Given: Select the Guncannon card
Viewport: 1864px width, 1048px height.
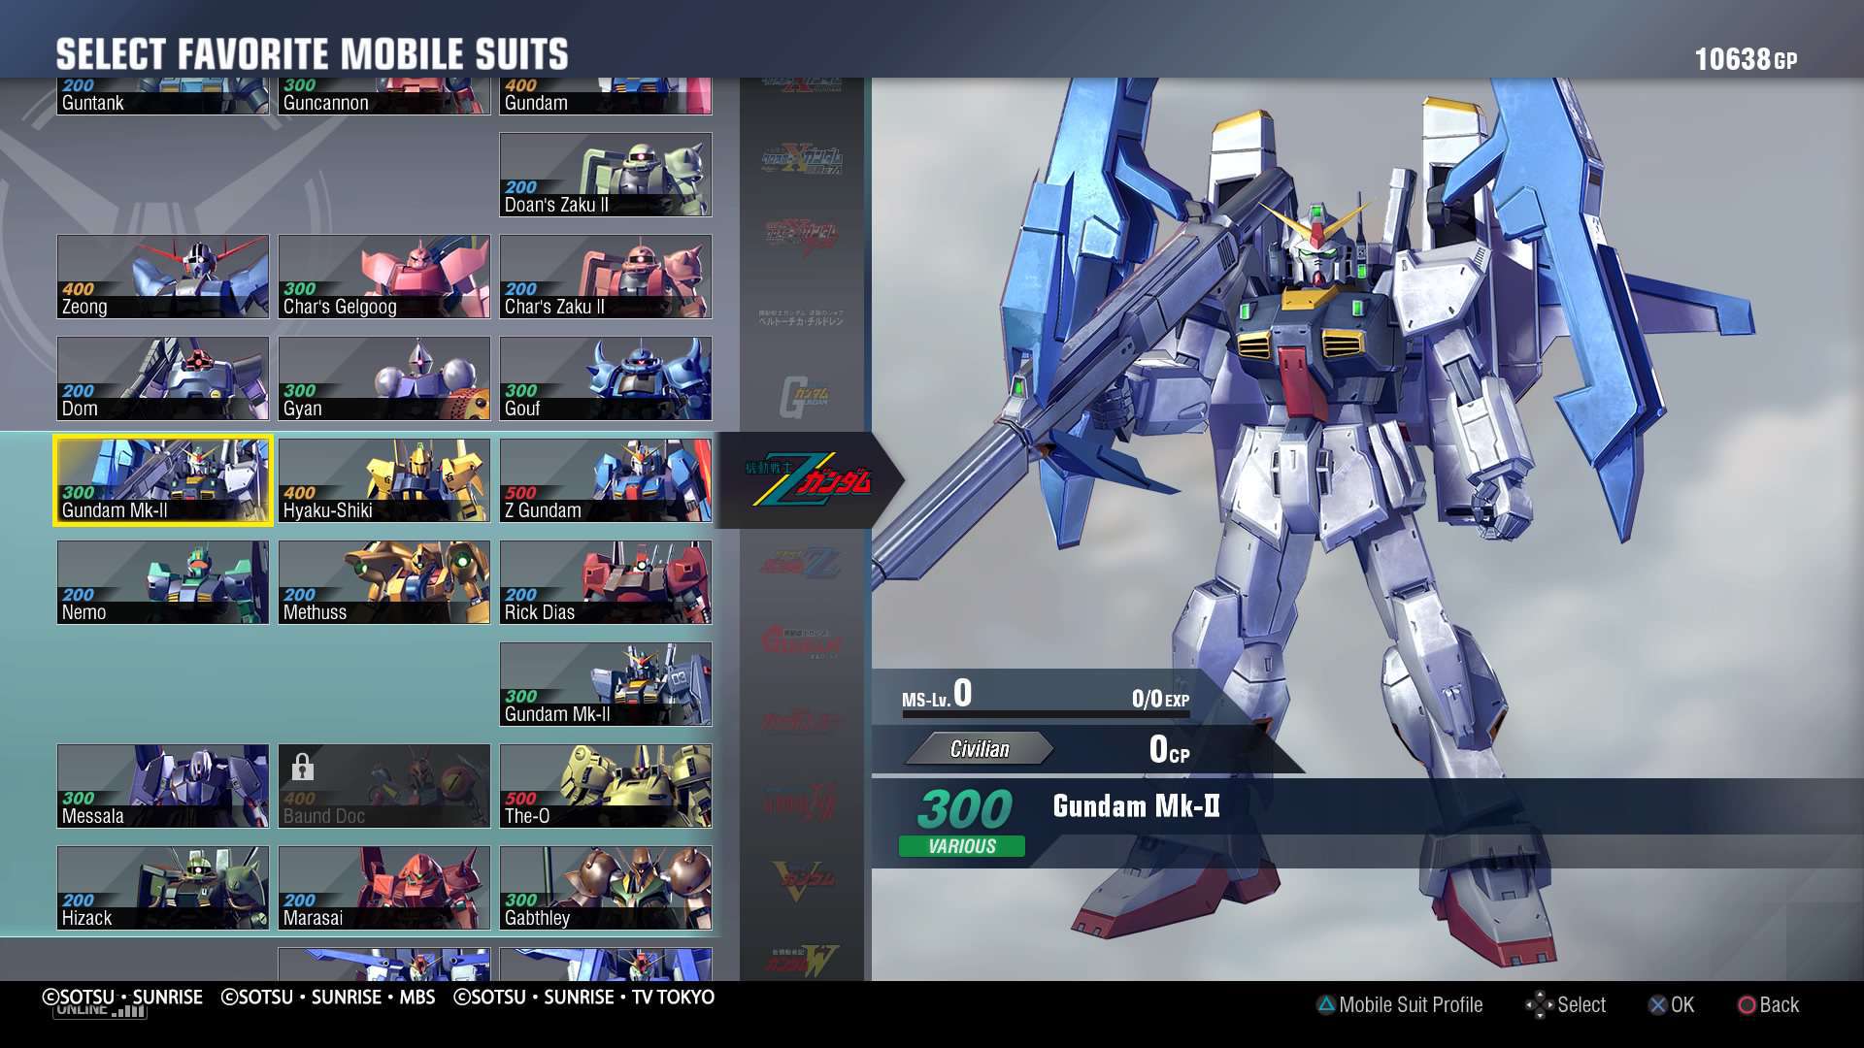Looking at the screenshot, I should [x=384, y=96].
